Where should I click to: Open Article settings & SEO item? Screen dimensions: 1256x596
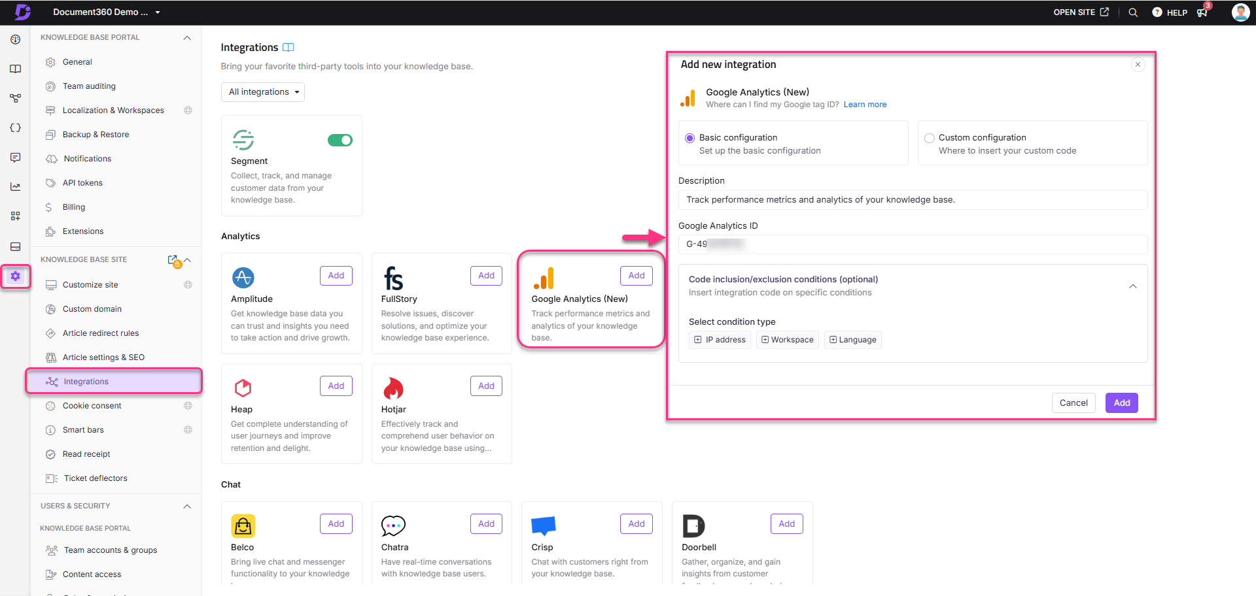pyautogui.click(x=115, y=357)
